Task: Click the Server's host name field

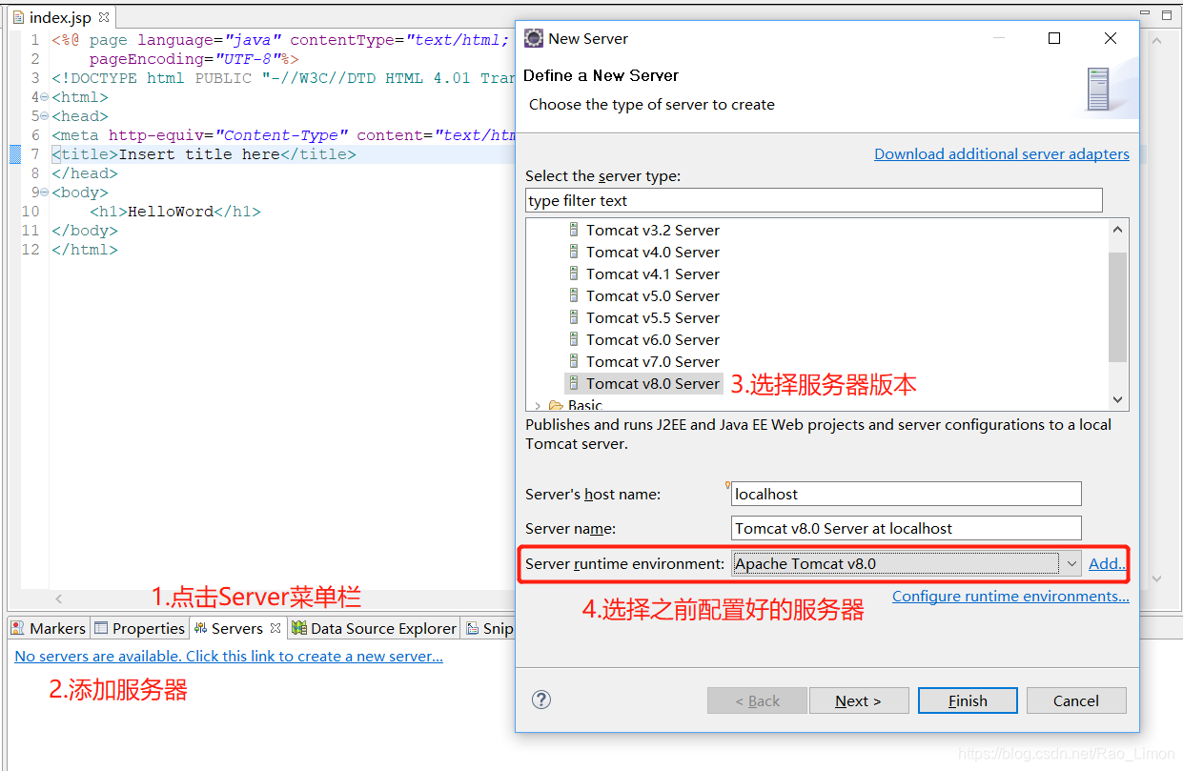Action: tap(906, 494)
